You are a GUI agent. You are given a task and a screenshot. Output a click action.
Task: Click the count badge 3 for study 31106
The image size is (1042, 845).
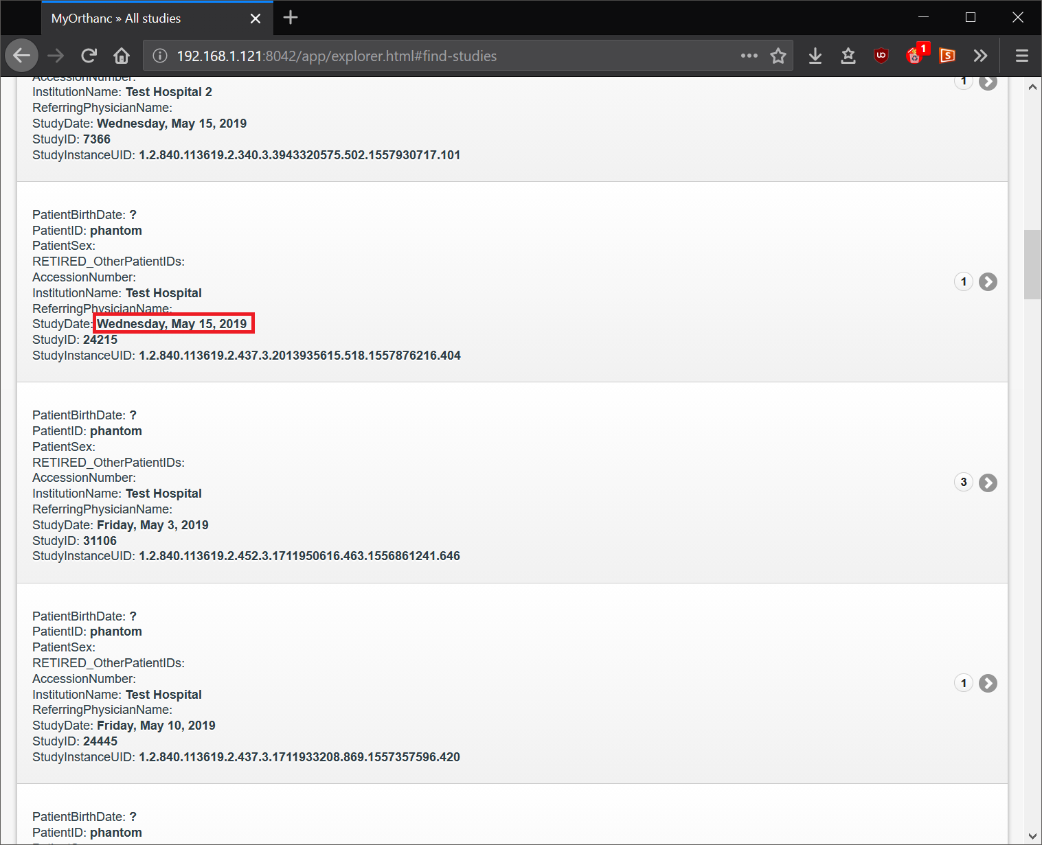pyautogui.click(x=964, y=483)
